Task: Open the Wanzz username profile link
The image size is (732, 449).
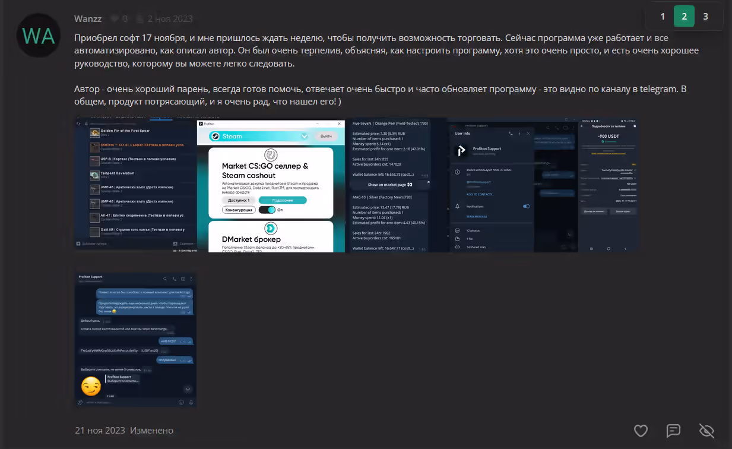Action: tap(87, 18)
